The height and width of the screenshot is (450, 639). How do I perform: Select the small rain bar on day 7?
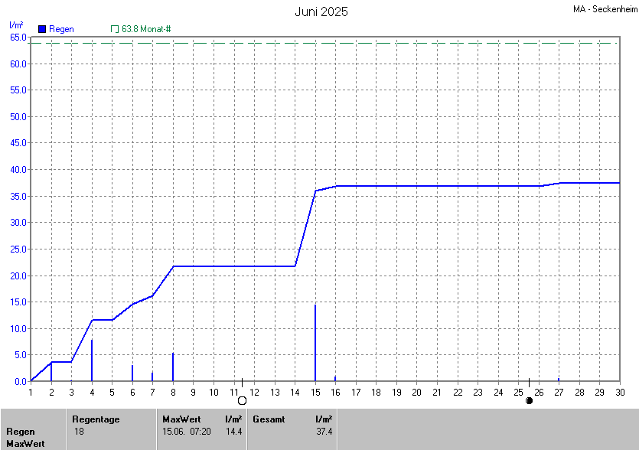(x=152, y=376)
